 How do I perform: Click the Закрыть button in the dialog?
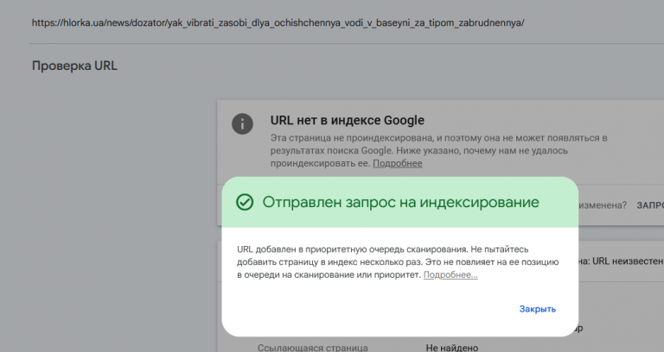(538, 309)
